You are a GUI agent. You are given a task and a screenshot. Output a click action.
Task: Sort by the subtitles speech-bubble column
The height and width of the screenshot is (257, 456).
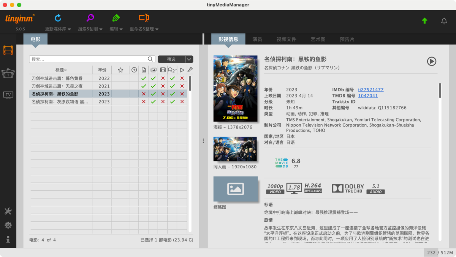[172, 70]
